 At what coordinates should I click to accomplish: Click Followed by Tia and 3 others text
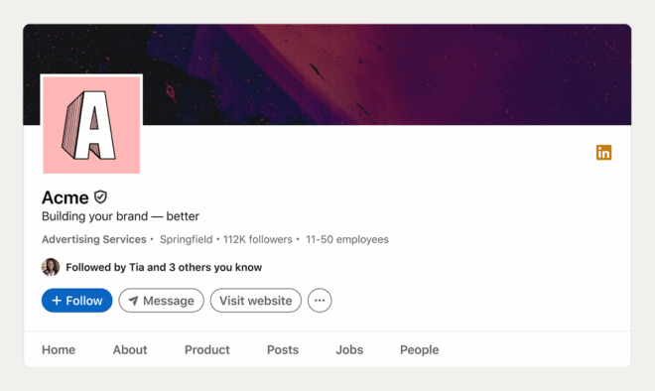164,267
